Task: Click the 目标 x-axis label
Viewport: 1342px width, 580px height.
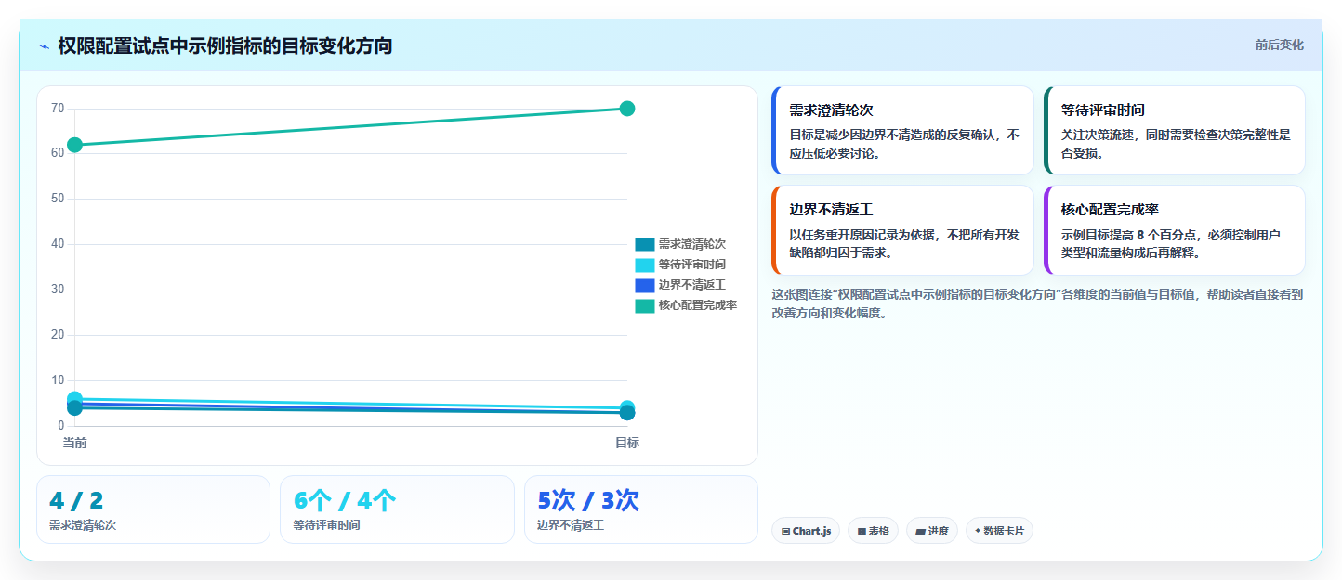Action: click(627, 444)
